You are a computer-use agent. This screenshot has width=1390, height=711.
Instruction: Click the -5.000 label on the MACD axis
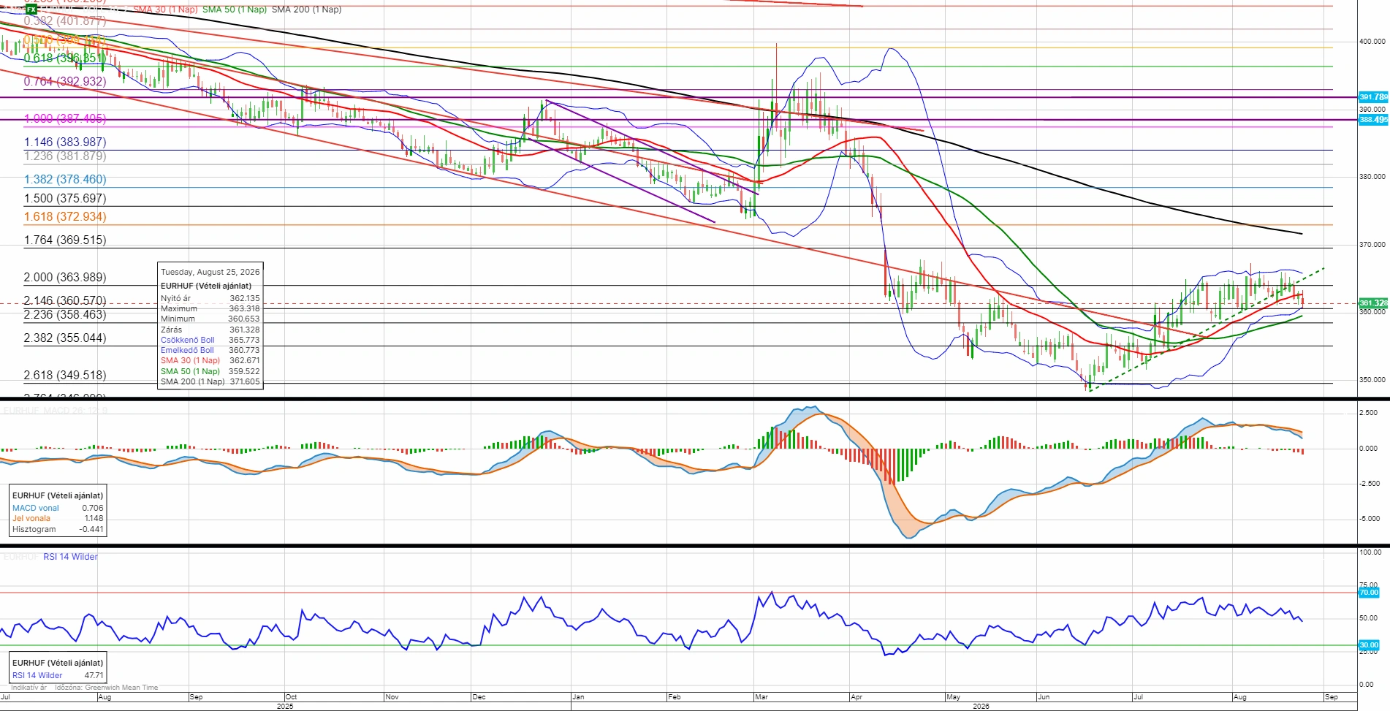pos(1369,519)
